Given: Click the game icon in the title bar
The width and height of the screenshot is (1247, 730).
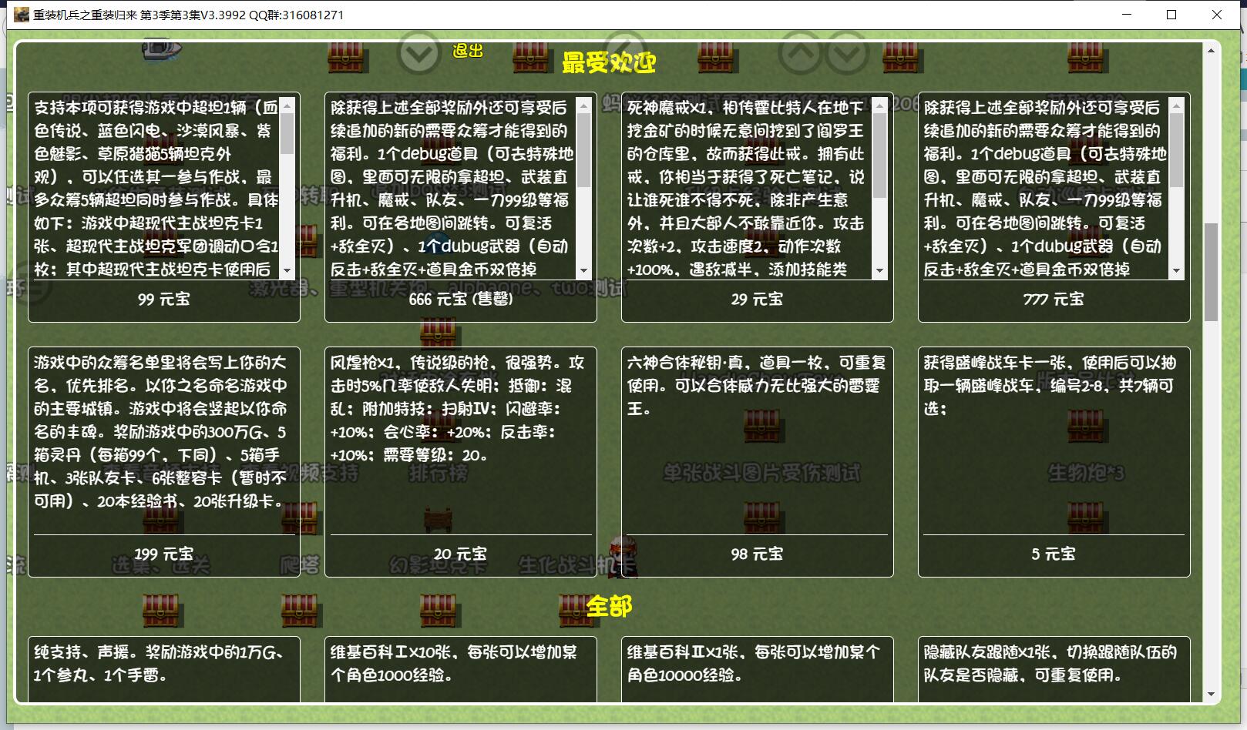Looking at the screenshot, I should [x=22, y=15].
